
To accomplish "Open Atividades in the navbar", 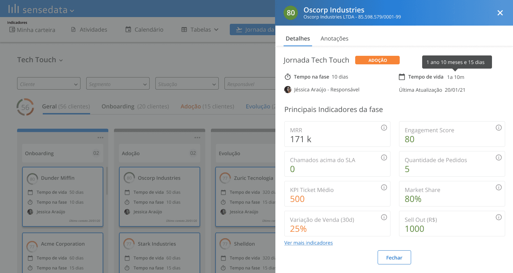I will [x=89, y=30].
